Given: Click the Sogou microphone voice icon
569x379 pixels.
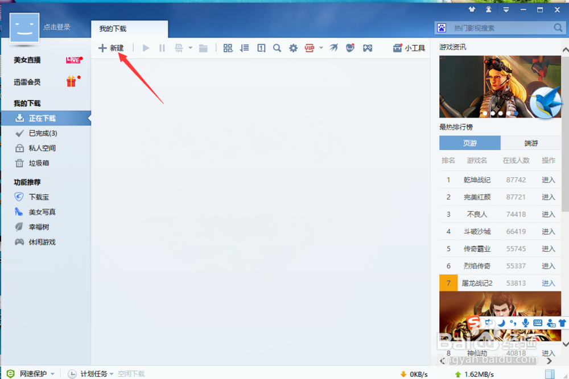Looking at the screenshot, I should (525, 323).
